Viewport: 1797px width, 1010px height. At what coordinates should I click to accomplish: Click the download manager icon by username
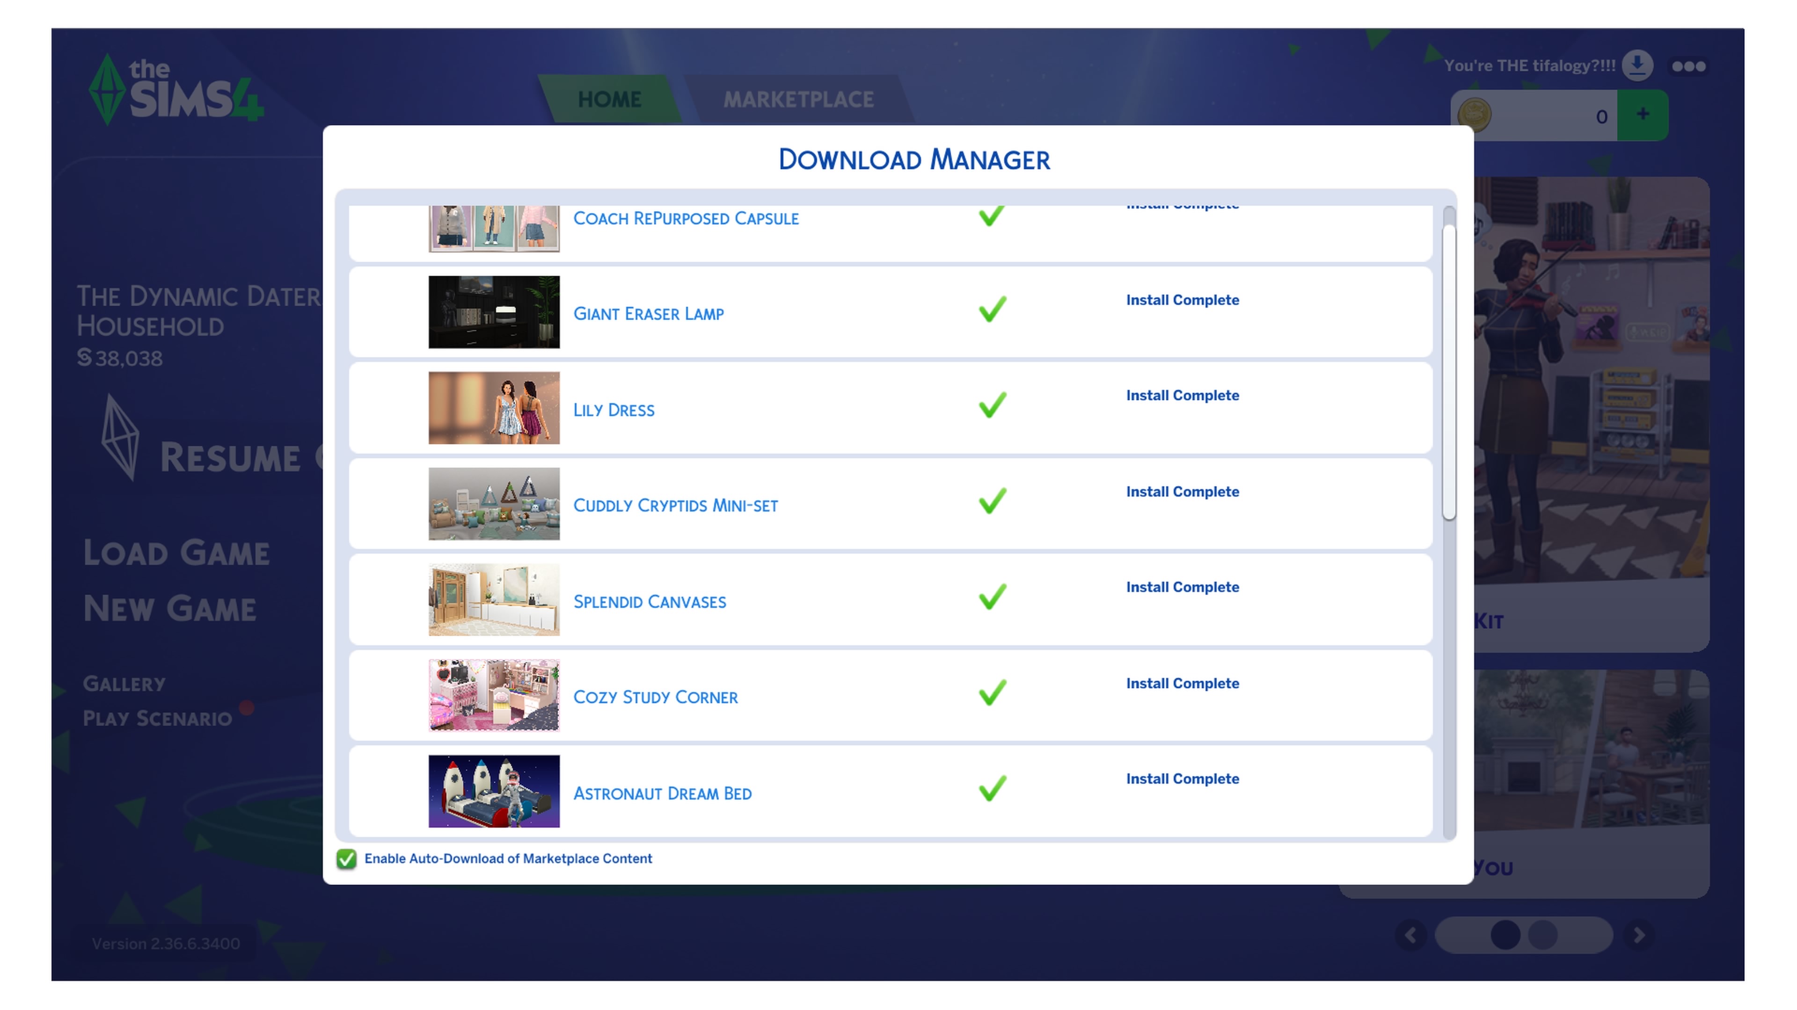pyautogui.click(x=1636, y=66)
